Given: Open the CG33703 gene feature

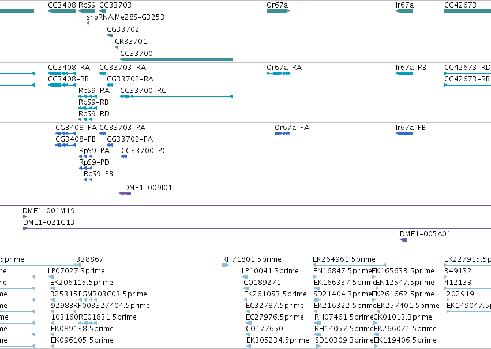Looking at the screenshot, I should coord(103,11).
